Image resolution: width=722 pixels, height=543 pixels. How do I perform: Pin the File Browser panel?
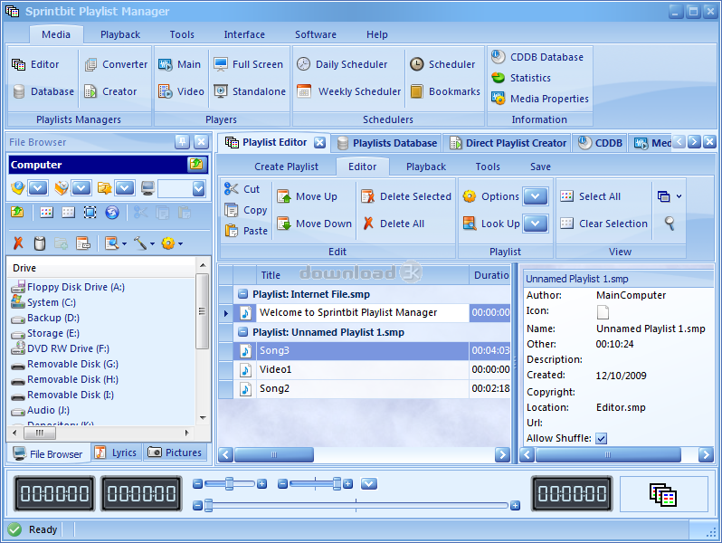pos(183,142)
